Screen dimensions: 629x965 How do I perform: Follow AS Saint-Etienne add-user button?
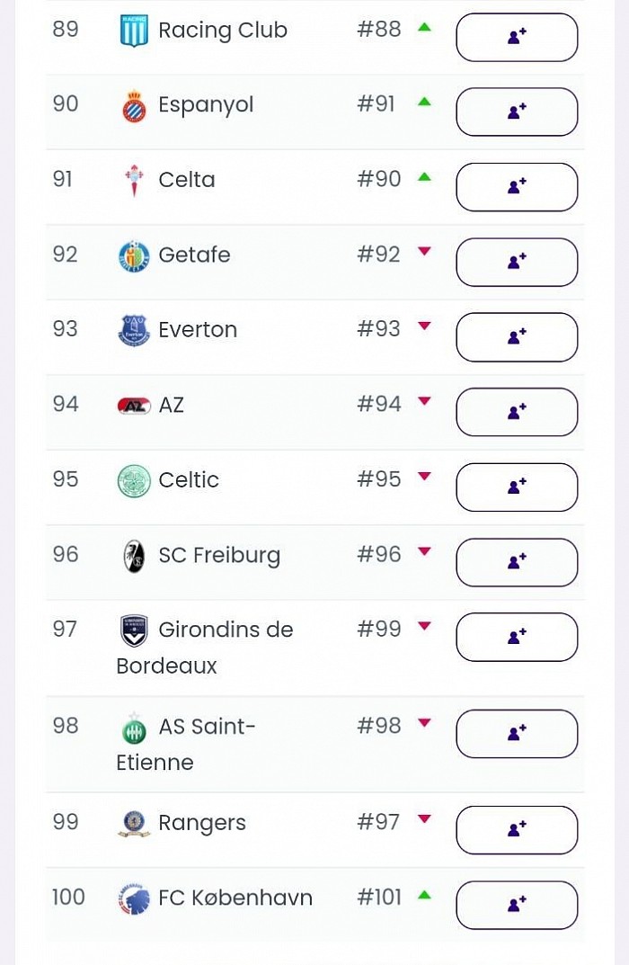(x=517, y=734)
